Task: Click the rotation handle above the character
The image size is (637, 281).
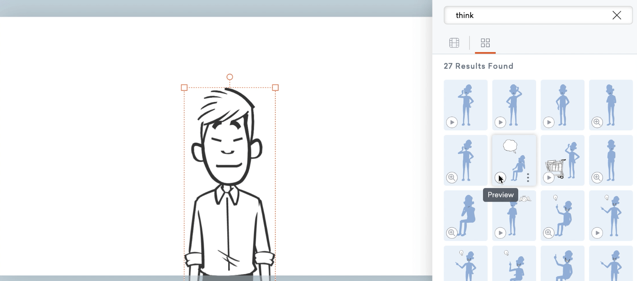Action: 230,77
